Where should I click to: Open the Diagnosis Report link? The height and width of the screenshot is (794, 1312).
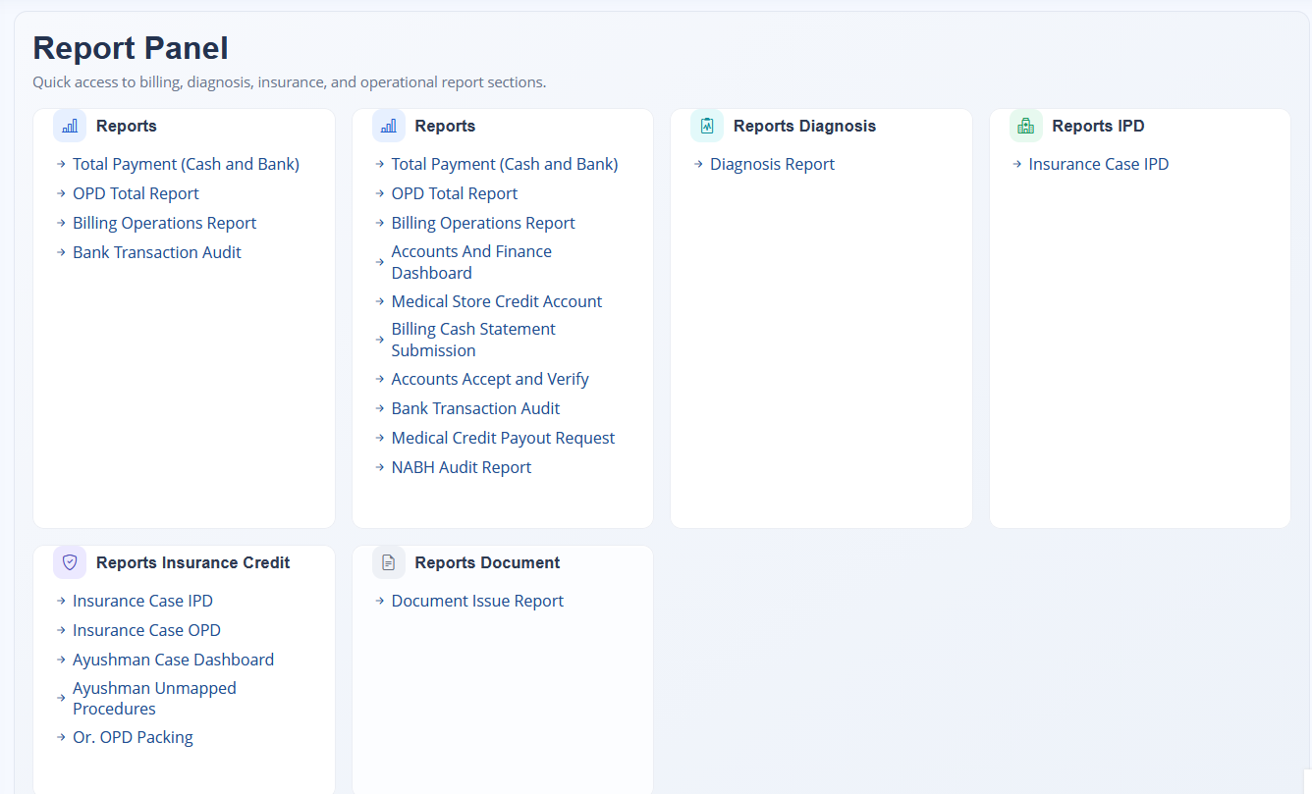(x=772, y=164)
